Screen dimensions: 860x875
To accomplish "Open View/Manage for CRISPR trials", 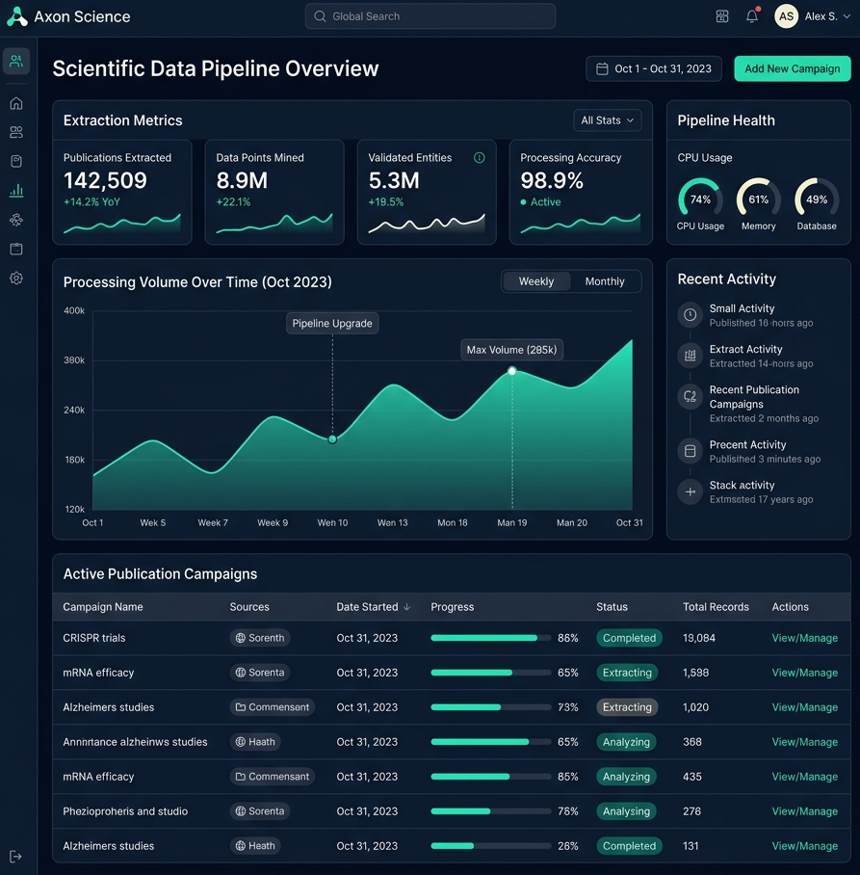I will [805, 638].
